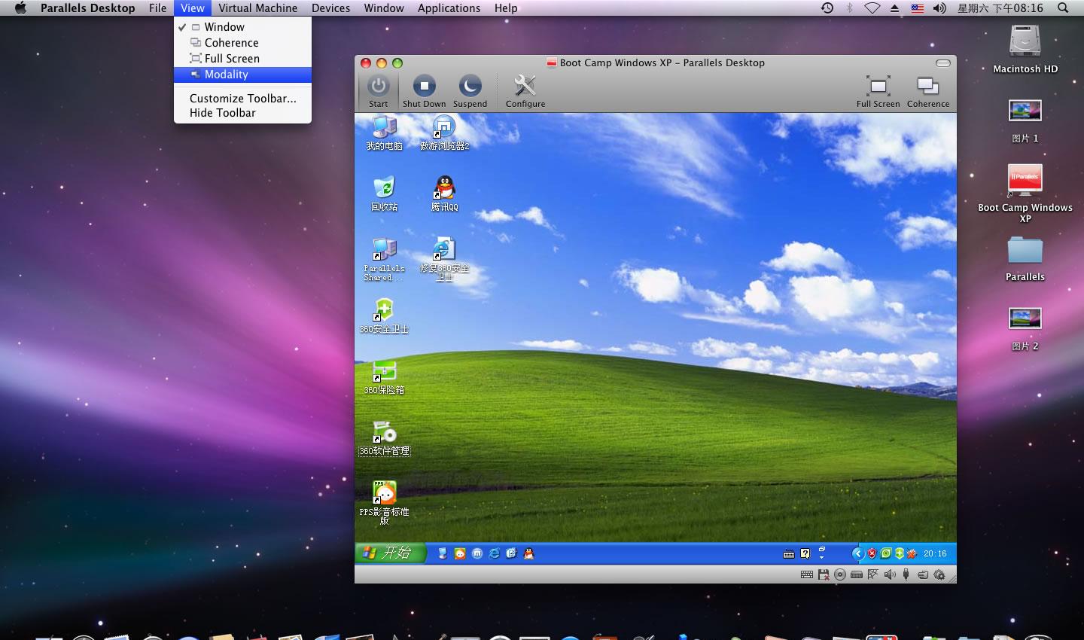The width and height of the screenshot is (1084, 640).
Task: Choose Hide Toolbar from View menu
Action: pyautogui.click(x=242, y=113)
